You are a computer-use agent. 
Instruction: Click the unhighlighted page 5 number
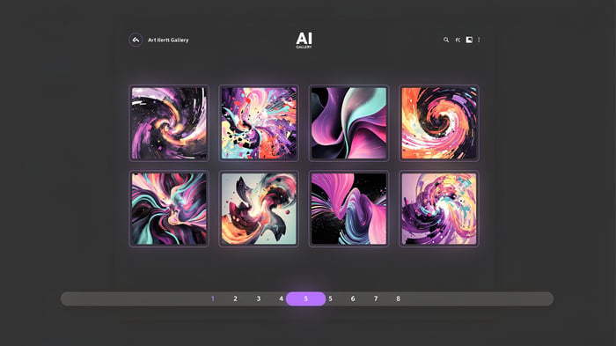tap(330, 298)
